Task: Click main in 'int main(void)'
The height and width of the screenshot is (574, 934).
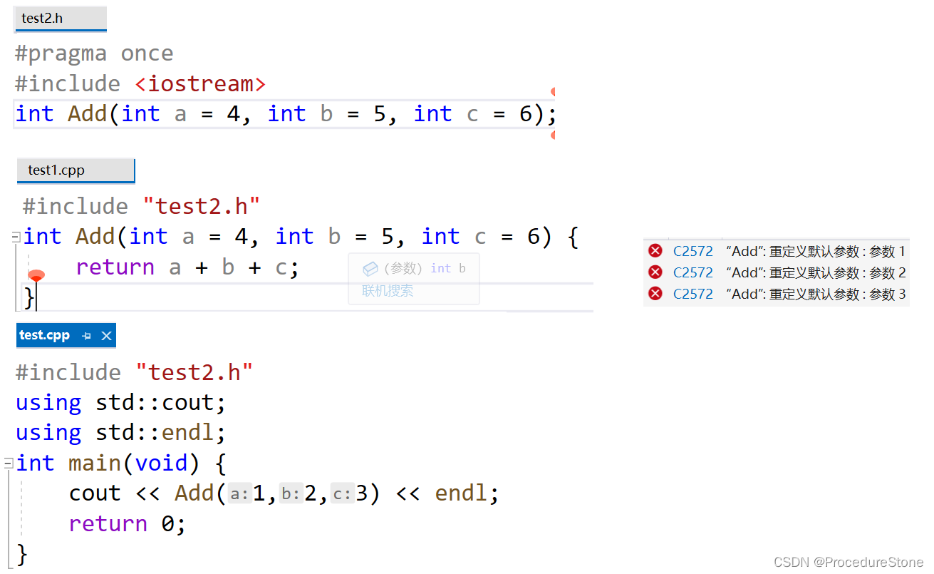Action: (95, 463)
